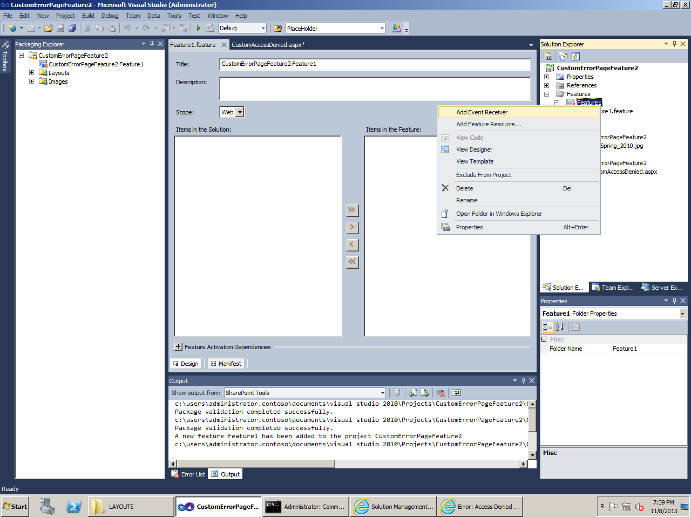Choose Open Folder in Windows Explorer
The image size is (691, 518).
click(518, 214)
